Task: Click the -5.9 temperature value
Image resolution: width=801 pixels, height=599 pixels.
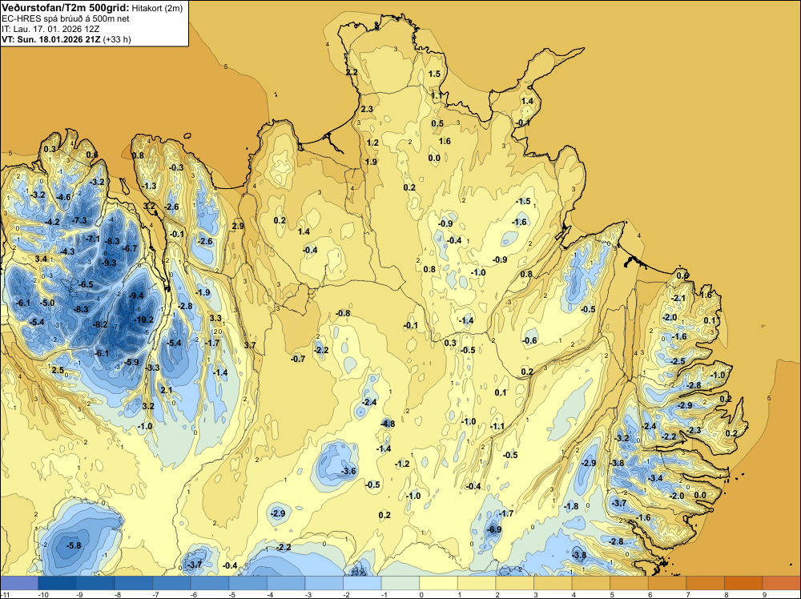Action: [x=131, y=362]
